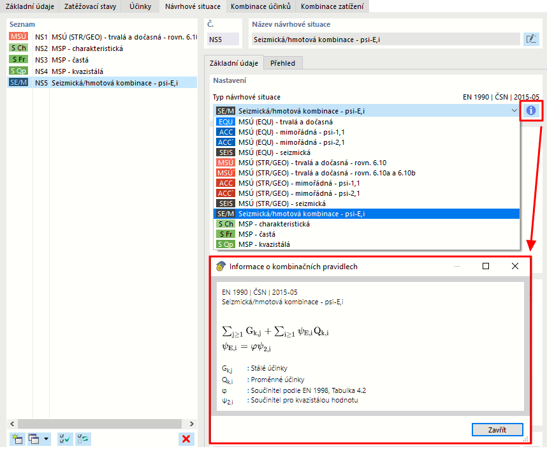Choose MSÚ (STR/GEO) rovn. 6.10a a 6.10b option
The width and height of the screenshot is (547, 451).
tap(367, 173)
